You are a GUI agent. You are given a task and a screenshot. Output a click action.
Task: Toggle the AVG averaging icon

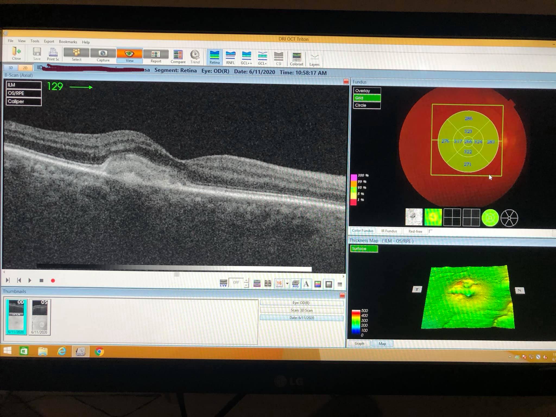[x=295, y=284]
